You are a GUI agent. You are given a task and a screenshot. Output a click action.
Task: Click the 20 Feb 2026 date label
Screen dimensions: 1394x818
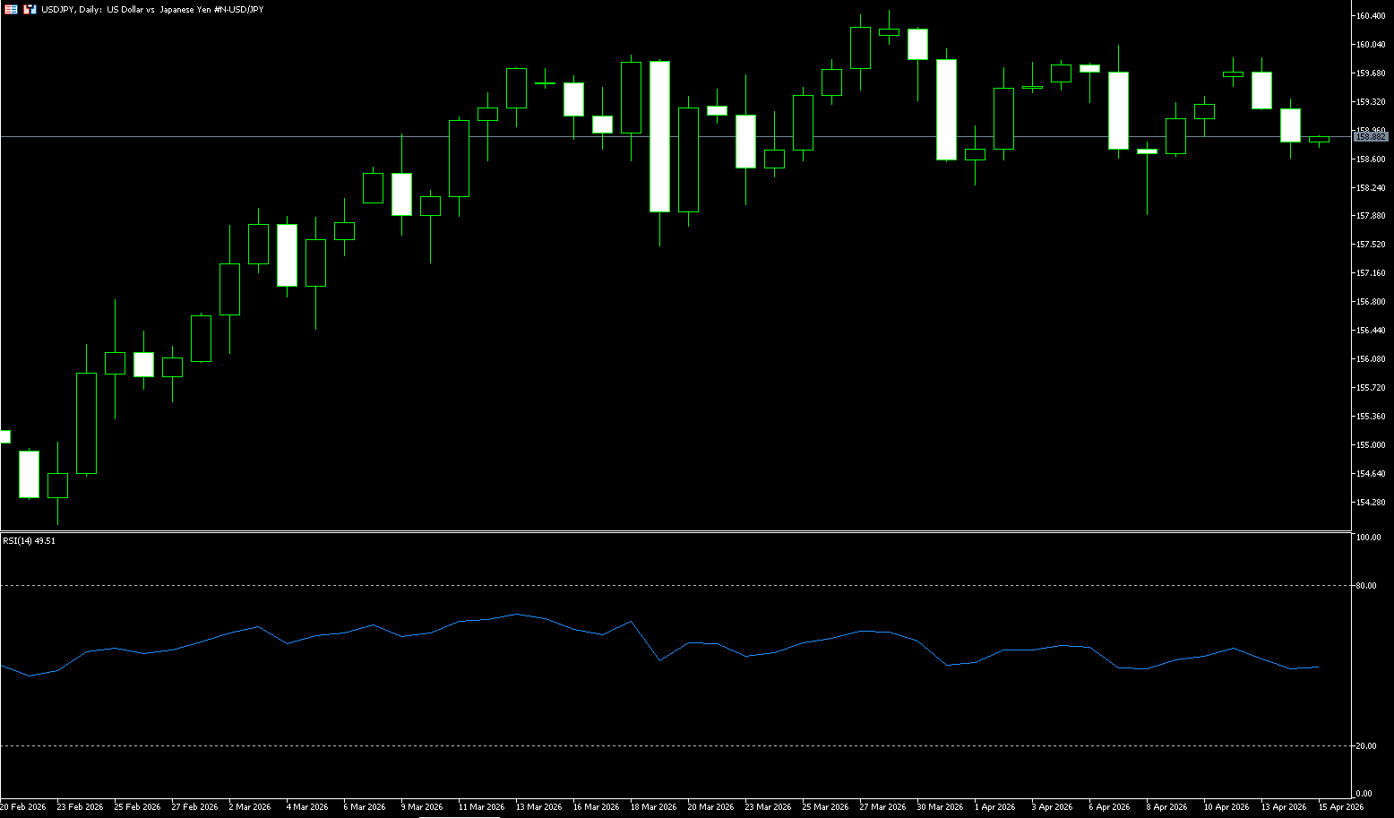(x=23, y=807)
